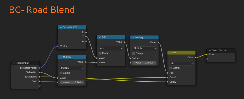Click the PixellatedVector label text
244x99 pixels.
point(29,68)
